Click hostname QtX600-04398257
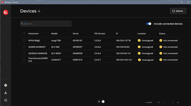 coord(37,47)
